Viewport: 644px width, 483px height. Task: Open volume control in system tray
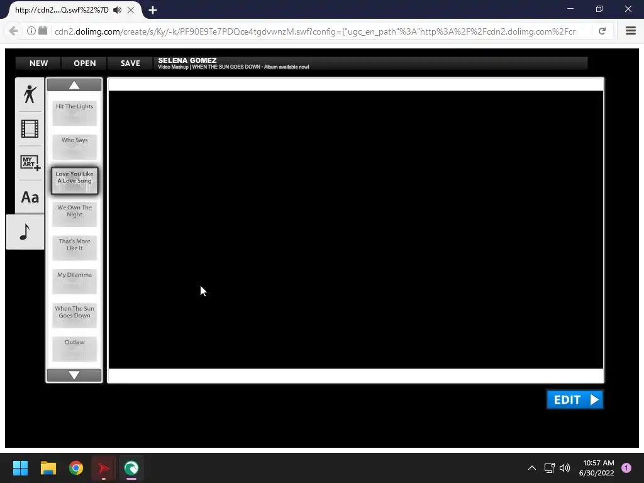(x=565, y=468)
